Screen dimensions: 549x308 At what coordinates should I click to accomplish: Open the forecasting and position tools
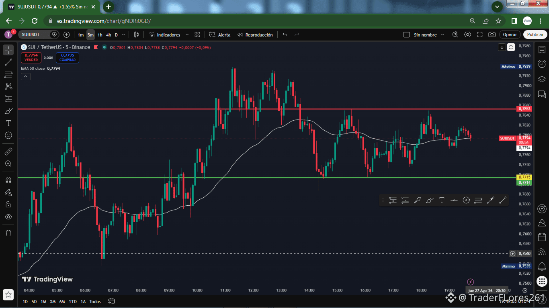tap(8, 99)
